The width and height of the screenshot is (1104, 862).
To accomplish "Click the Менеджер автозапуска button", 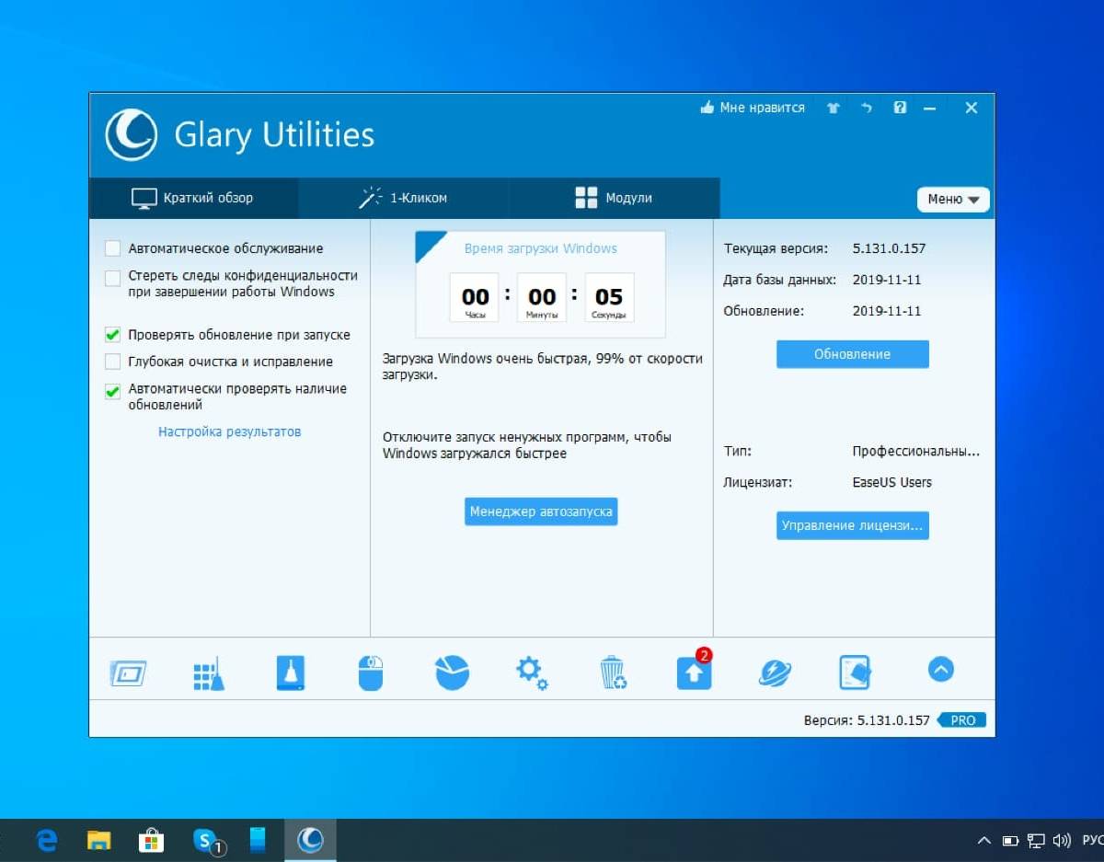I will point(541,511).
